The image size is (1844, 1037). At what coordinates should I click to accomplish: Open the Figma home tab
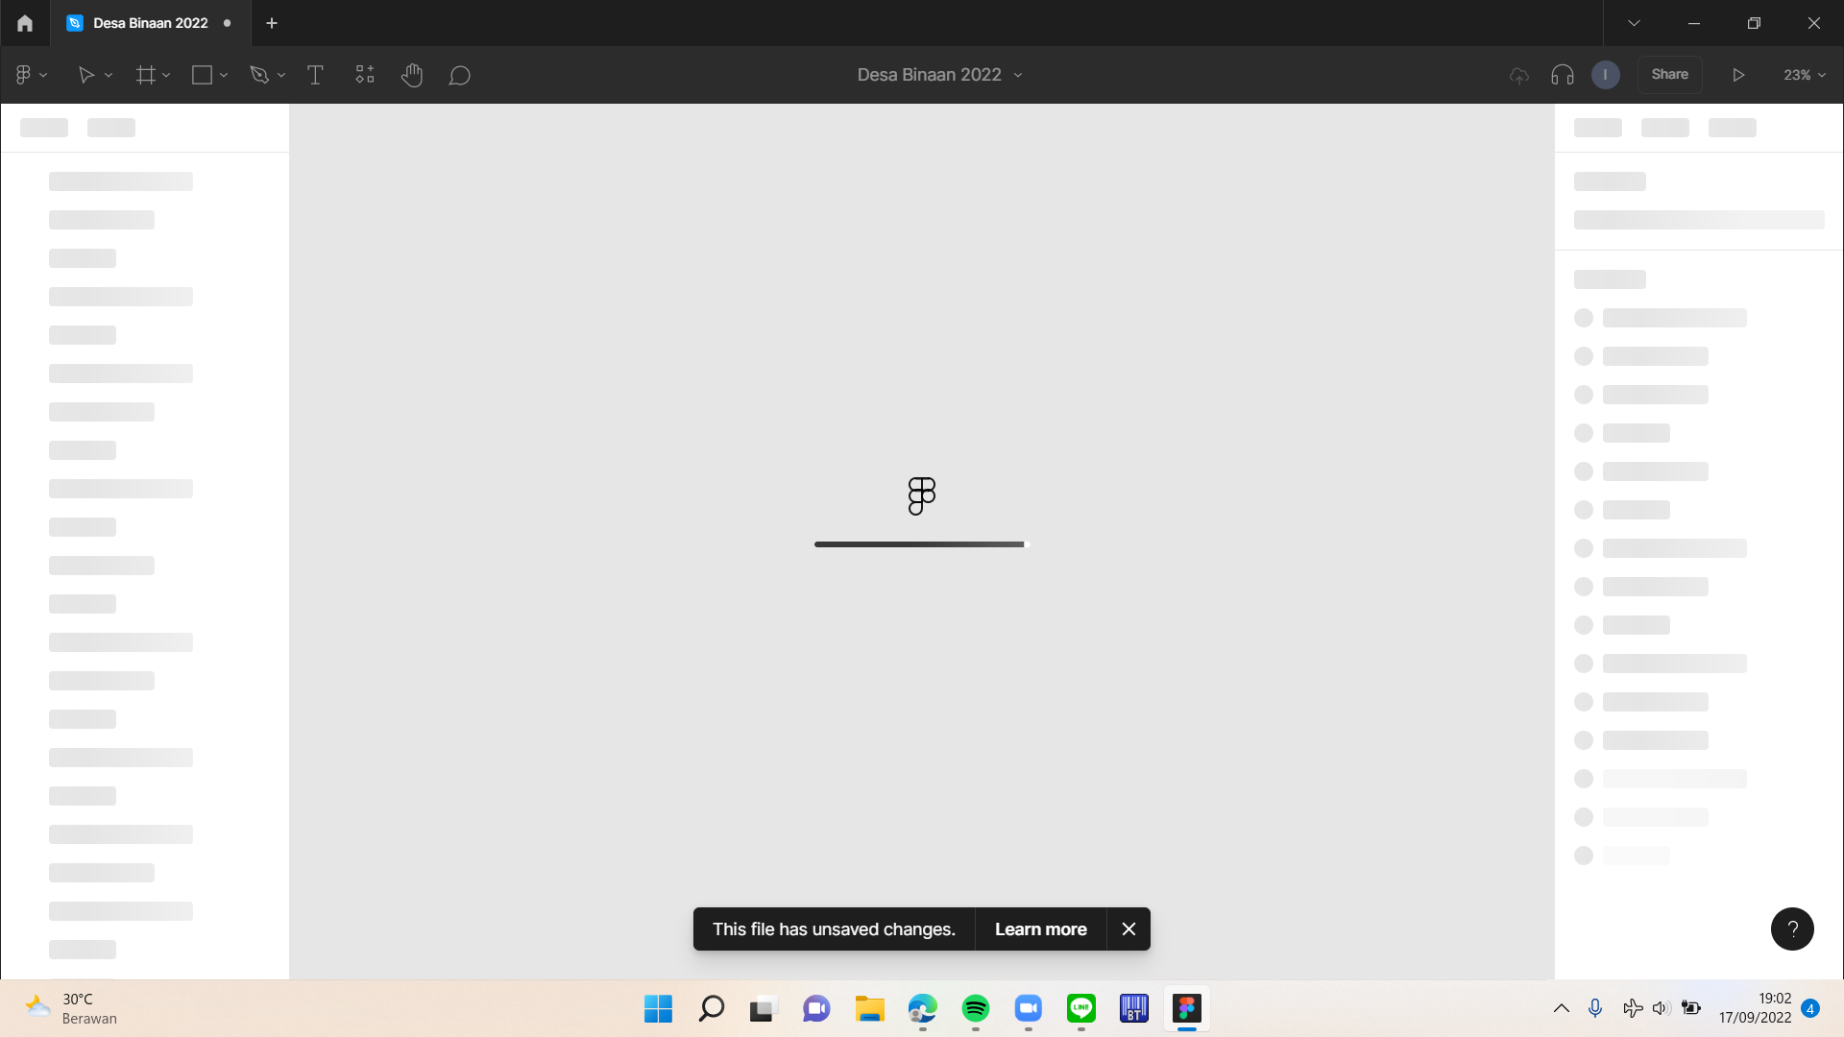click(25, 23)
